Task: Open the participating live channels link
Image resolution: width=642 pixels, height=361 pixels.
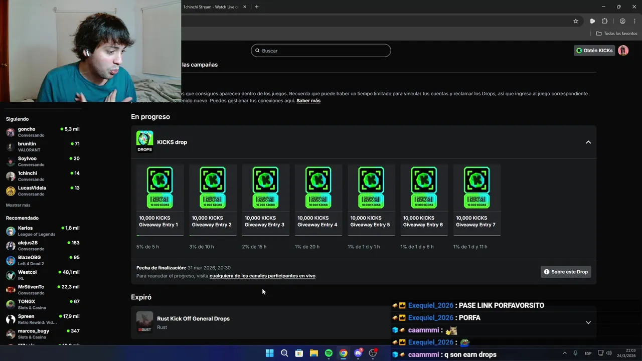Action: point(262,276)
